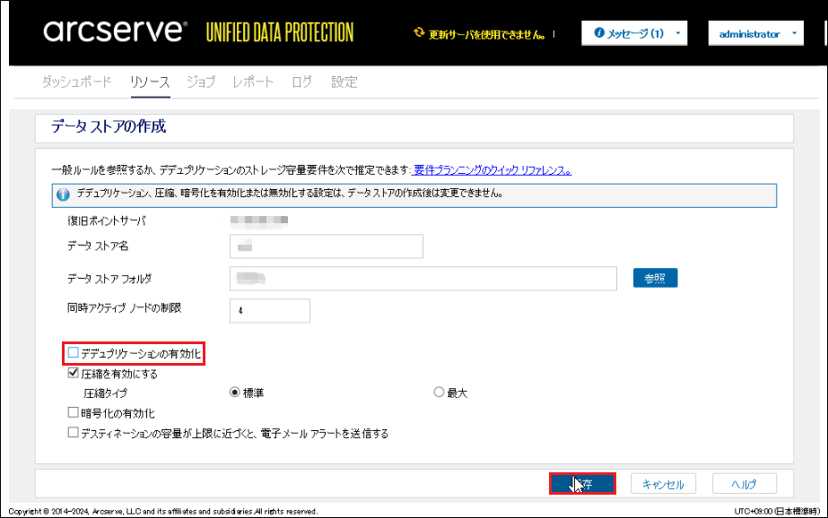Click the 同時アクティブ ノードの制限 field
Viewport: 828px width, 518px height.
coord(270,311)
